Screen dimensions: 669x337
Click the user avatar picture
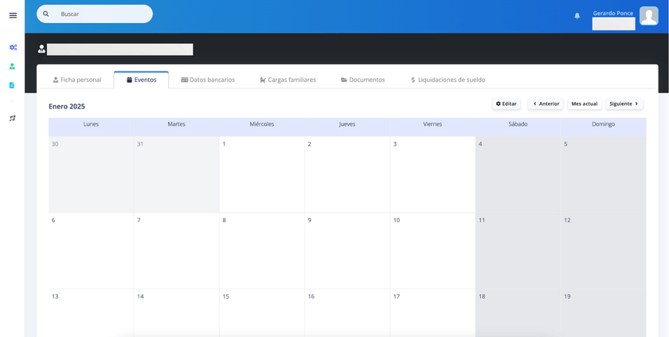click(x=649, y=16)
